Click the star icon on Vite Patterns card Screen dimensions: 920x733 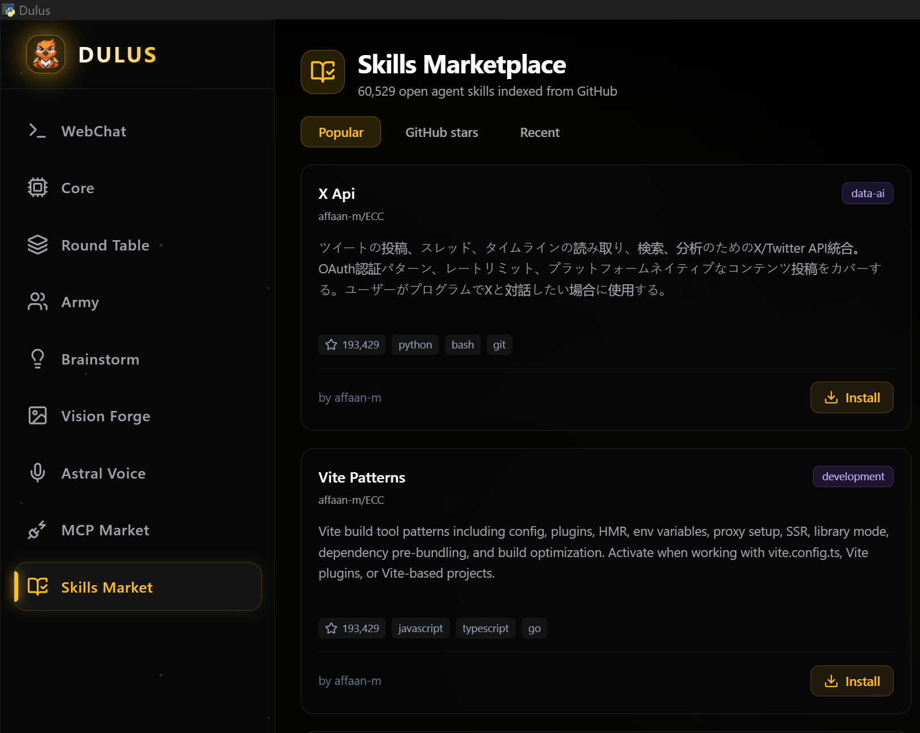(331, 628)
